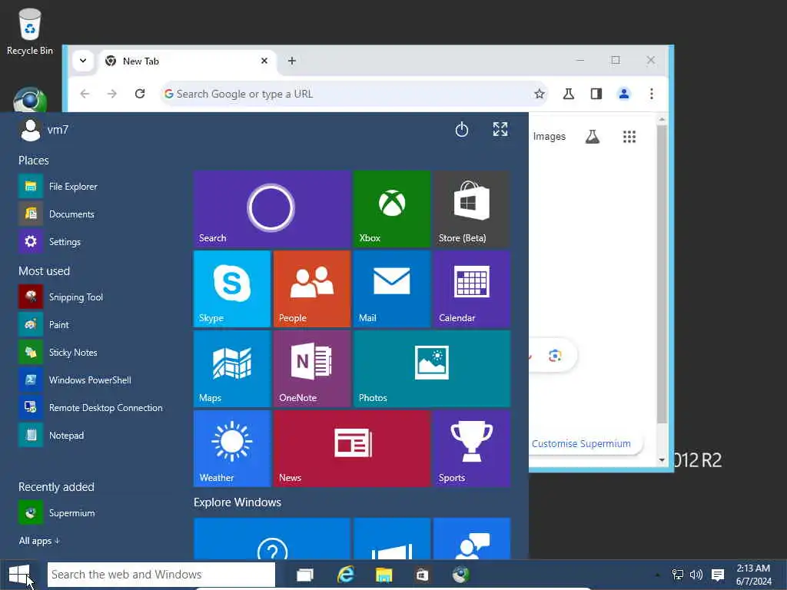Open the notifications action center
Viewport: 787px width, 590px height.
pyautogui.click(x=718, y=575)
